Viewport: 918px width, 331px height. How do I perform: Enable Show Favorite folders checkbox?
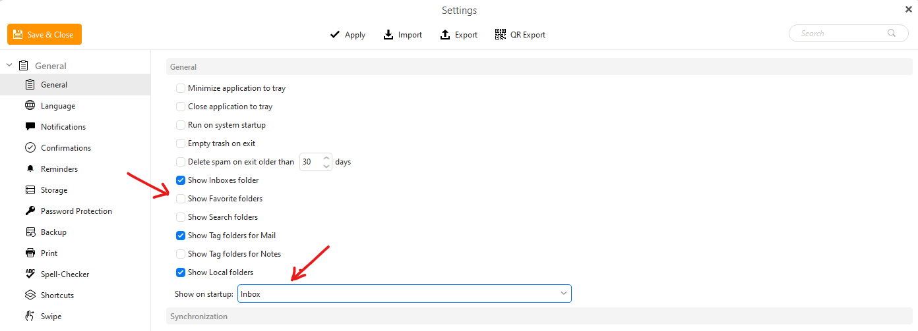point(181,198)
